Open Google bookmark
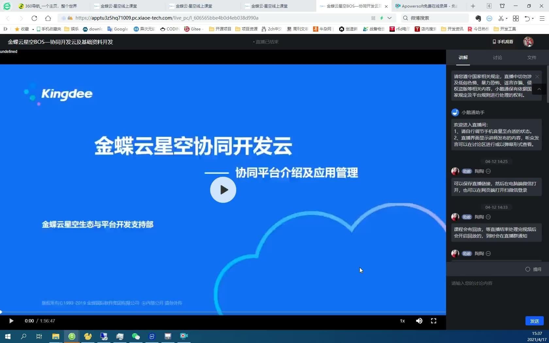This screenshot has height=343, width=549. point(118,29)
